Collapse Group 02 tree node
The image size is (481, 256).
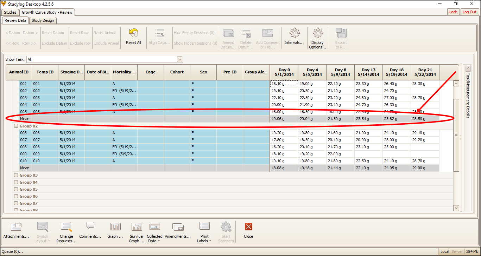(15, 126)
